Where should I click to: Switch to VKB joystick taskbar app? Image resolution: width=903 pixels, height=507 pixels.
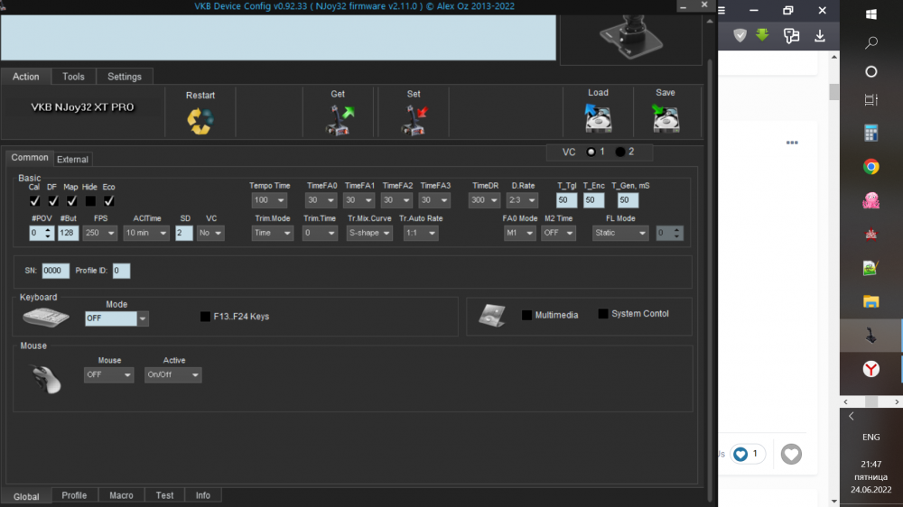[x=870, y=335]
